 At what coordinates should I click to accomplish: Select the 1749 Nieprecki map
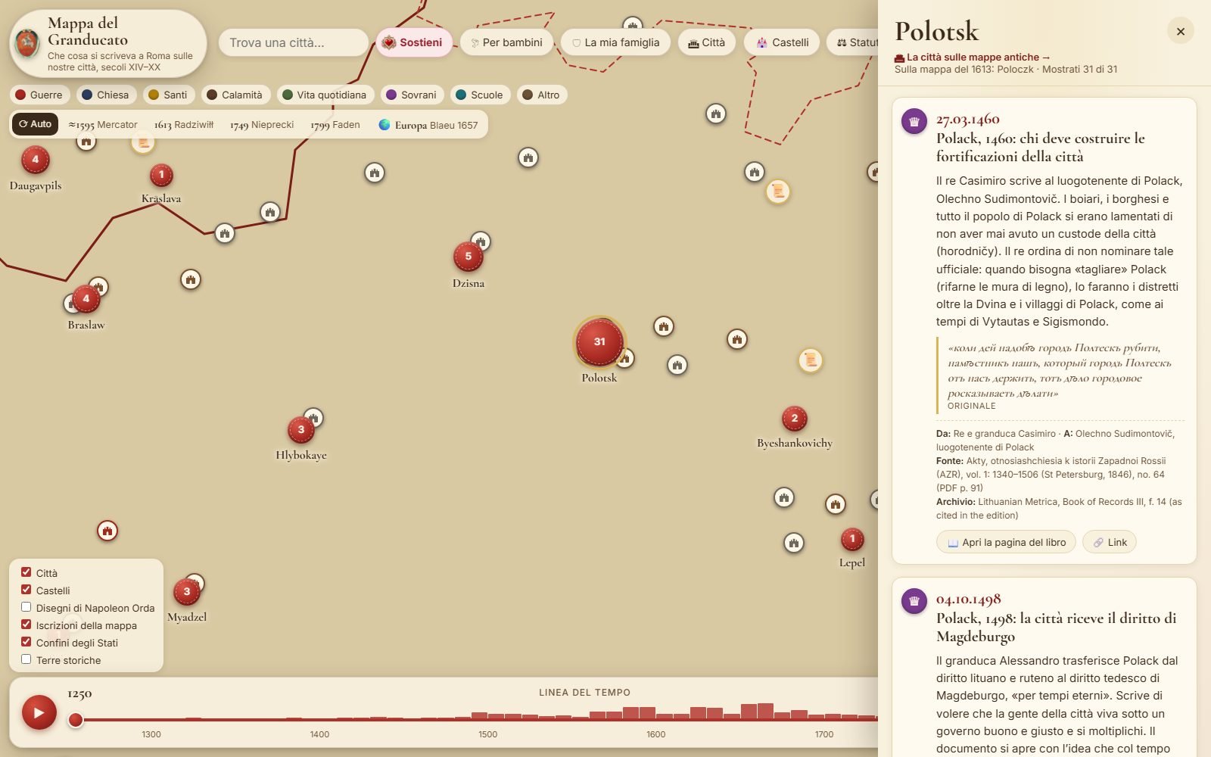click(262, 125)
